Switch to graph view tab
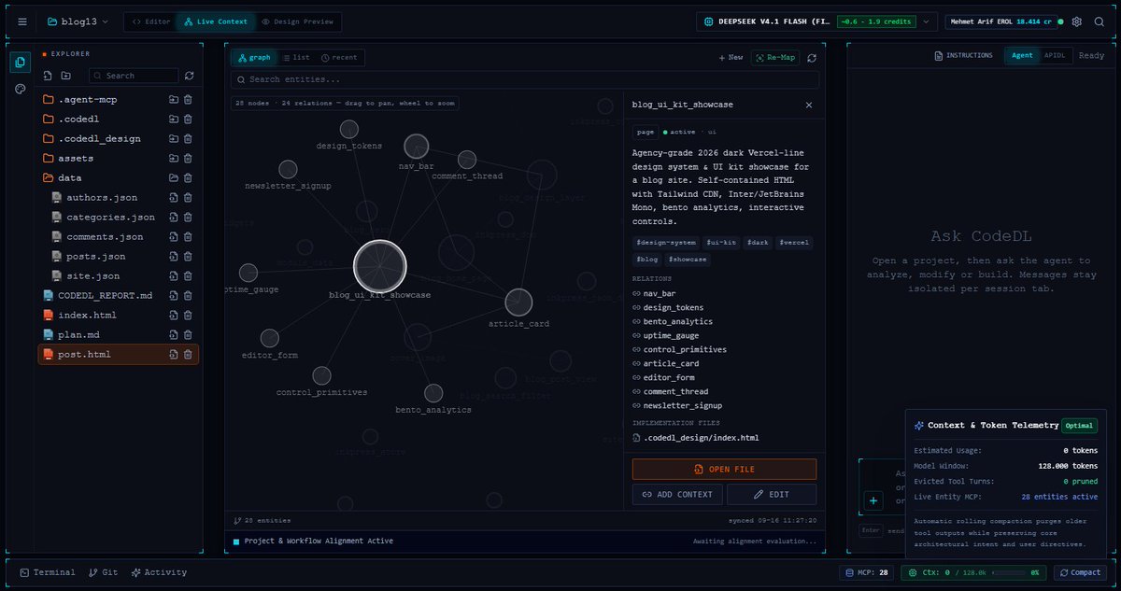Screen dimensions: 1121x591 (x=254, y=57)
